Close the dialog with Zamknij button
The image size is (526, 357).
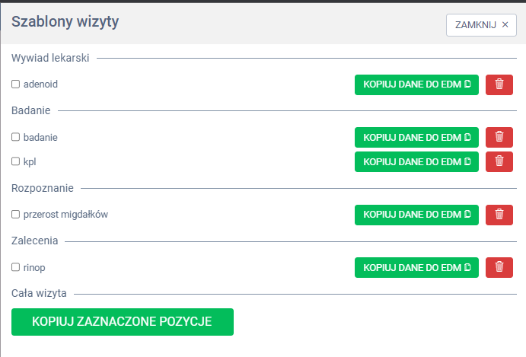[x=481, y=24]
